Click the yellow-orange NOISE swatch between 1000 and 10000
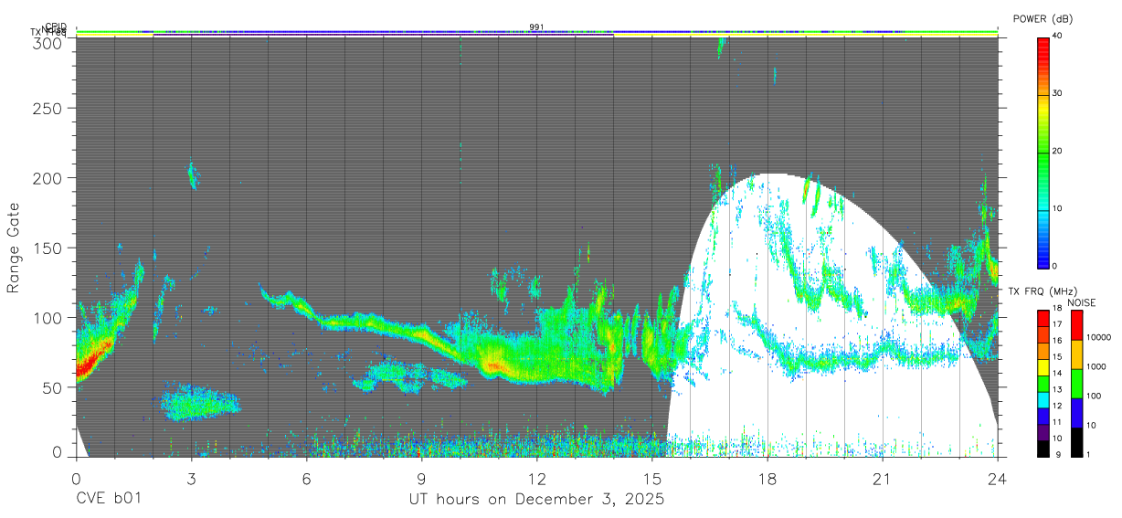The height and width of the screenshot is (518, 1122). [x=1076, y=354]
